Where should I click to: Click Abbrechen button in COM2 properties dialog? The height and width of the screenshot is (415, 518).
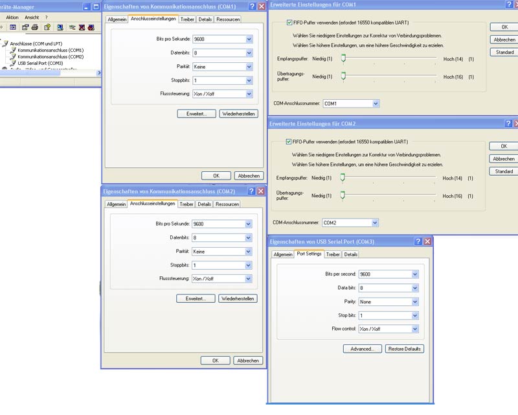point(248,361)
